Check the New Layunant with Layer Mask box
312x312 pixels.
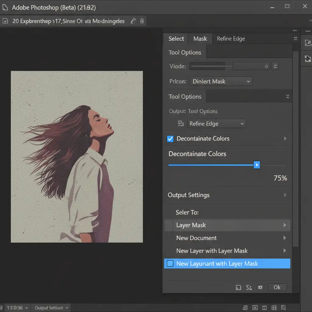click(x=170, y=264)
